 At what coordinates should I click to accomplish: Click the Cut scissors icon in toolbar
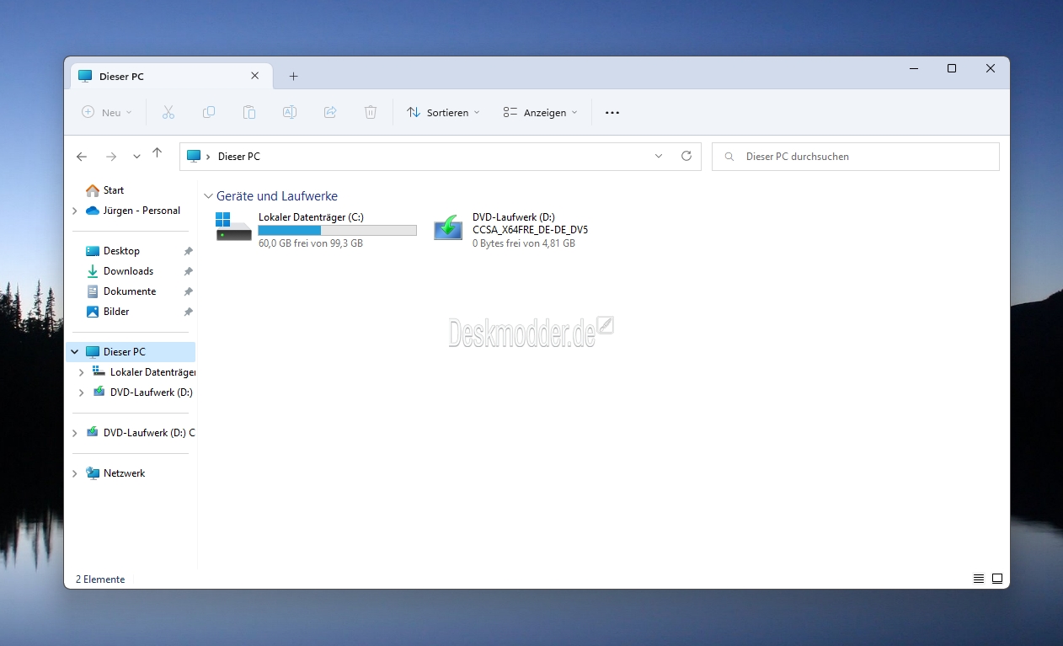coord(168,112)
